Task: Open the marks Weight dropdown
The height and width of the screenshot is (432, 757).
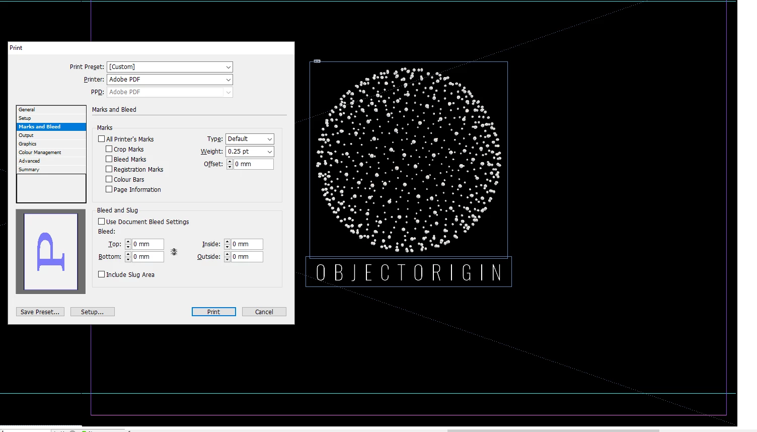Action: coord(250,152)
